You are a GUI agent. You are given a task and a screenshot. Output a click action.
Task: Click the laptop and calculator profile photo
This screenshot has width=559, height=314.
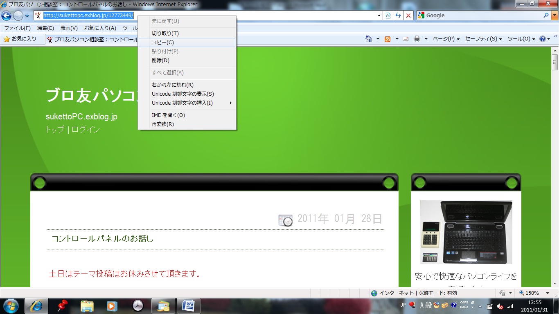point(466,232)
